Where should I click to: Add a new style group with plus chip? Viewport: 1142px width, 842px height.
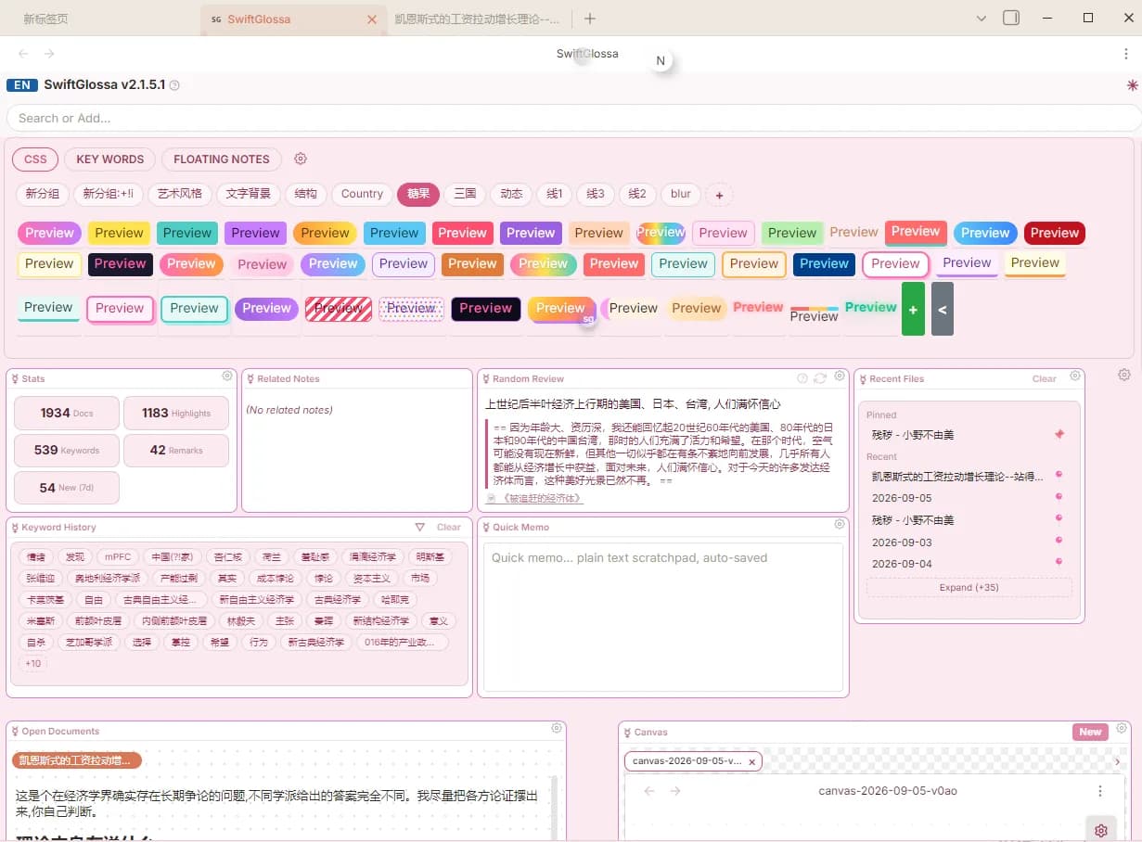(x=719, y=195)
